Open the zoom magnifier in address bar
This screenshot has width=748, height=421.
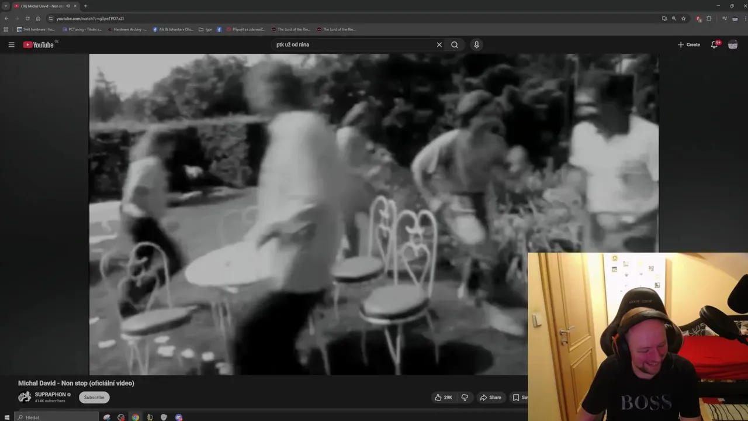point(674,18)
